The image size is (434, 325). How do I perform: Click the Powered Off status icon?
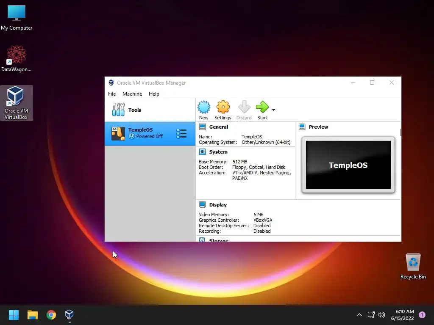pos(131,136)
